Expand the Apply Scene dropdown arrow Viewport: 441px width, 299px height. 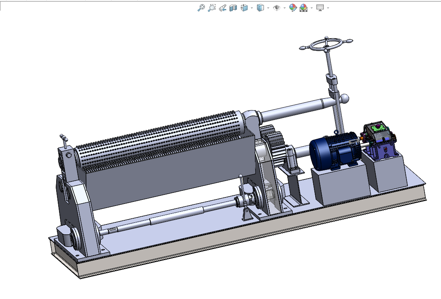tap(311, 8)
